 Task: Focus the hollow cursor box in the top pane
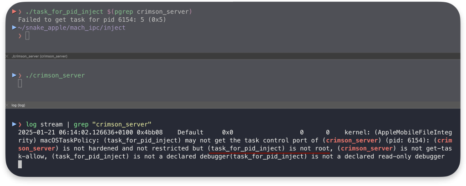click(27, 36)
